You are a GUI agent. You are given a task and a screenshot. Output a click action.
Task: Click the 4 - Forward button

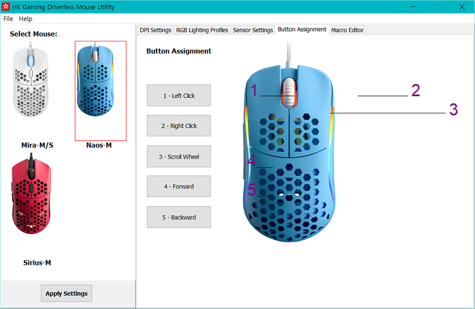tap(179, 187)
